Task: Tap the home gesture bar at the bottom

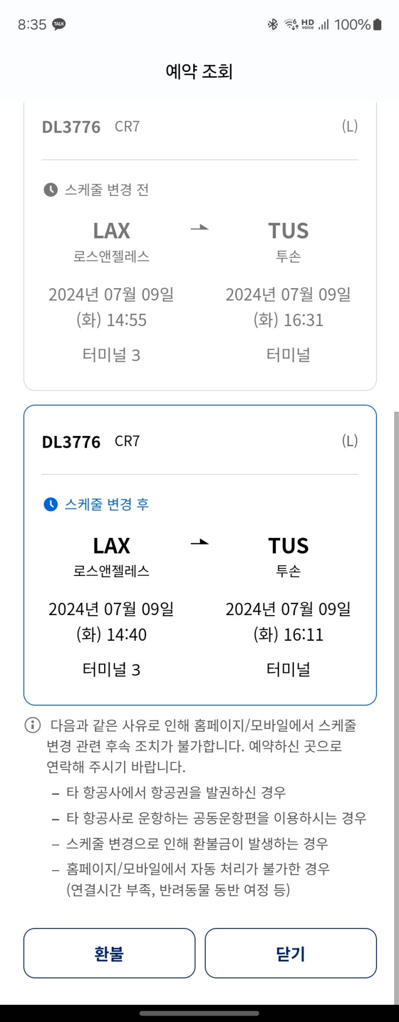Action: click(199, 1013)
